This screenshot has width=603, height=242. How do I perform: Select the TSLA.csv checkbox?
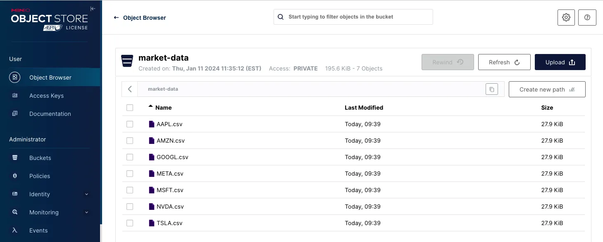click(130, 223)
